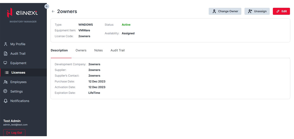294x139 pixels.
Task: Click the Log Out button
Action: click(14, 133)
